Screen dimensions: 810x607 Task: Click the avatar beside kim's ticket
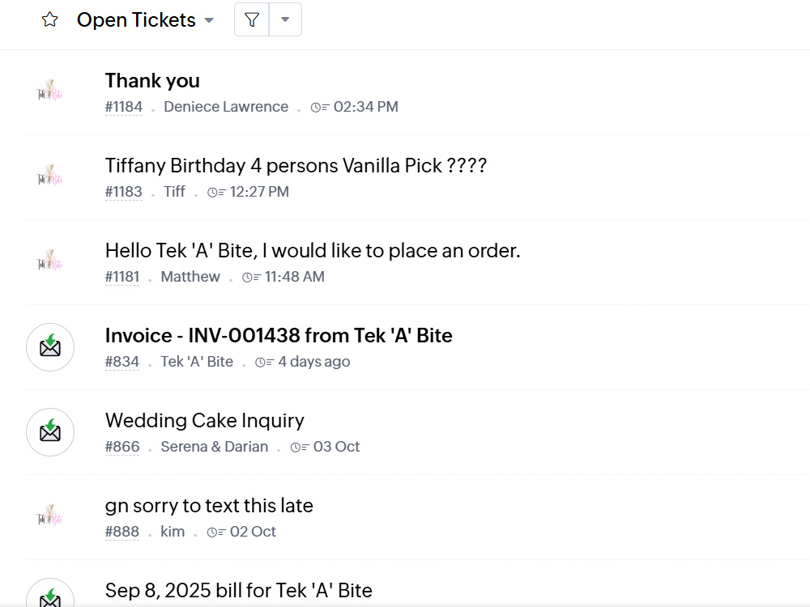point(49,516)
